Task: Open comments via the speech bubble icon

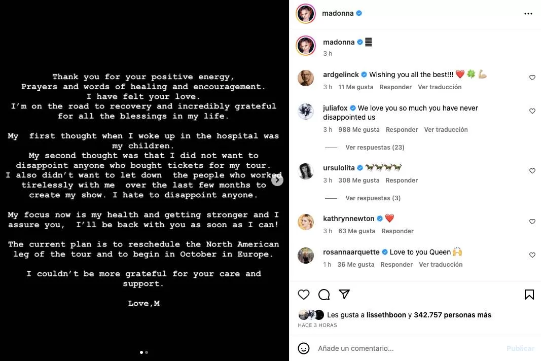Action: [x=324, y=295]
